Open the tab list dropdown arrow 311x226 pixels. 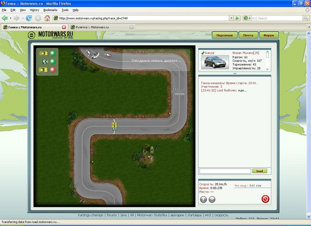309,27
